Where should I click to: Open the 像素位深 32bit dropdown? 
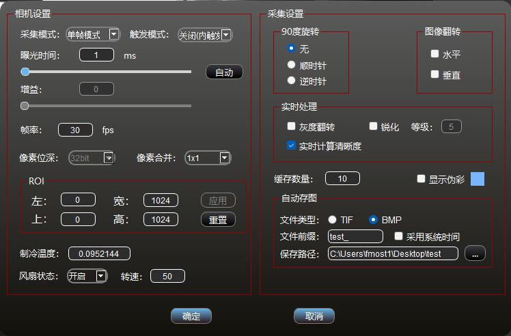point(92,158)
